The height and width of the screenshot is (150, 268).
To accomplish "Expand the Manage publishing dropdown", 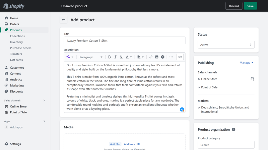I will click(x=246, y=63).
